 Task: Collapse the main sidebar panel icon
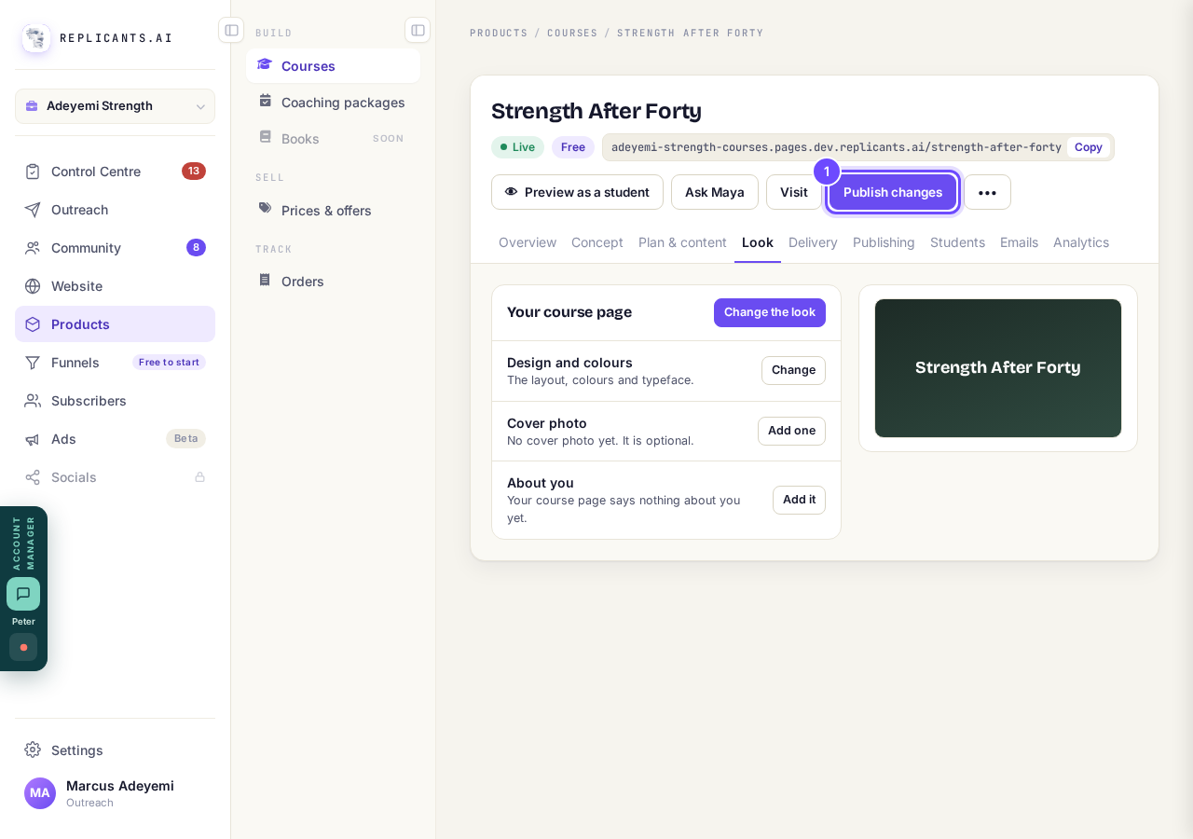click(x=231, y=30)
